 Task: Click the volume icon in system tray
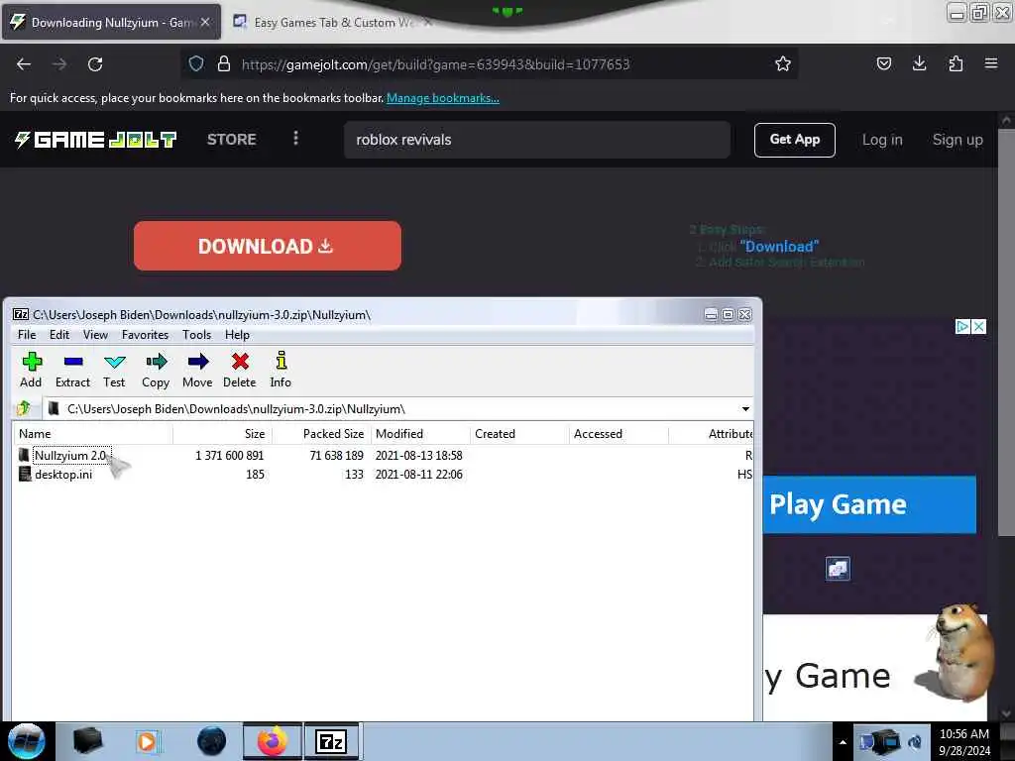tap(915, 742)
